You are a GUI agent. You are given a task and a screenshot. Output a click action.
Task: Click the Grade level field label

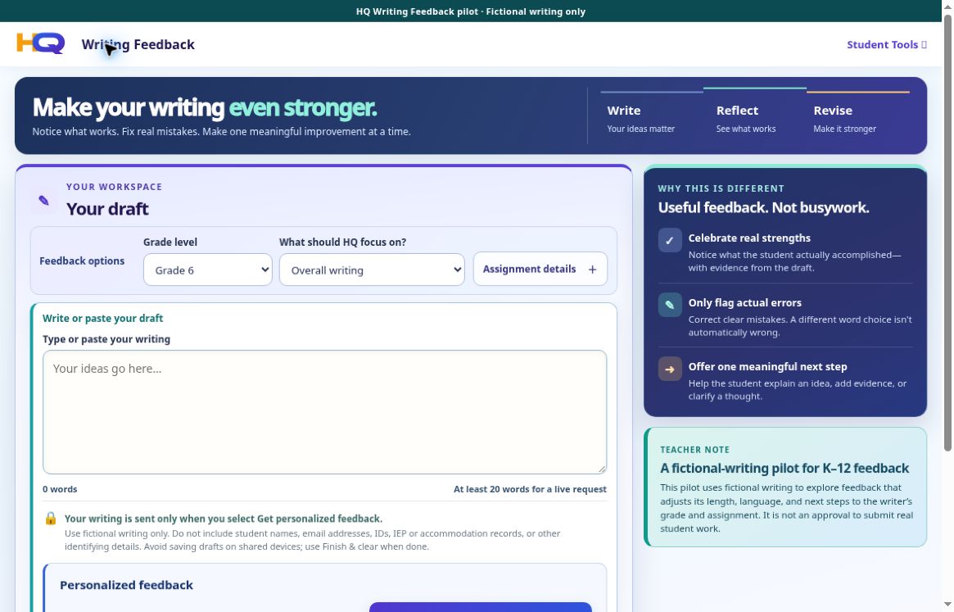point(170,242)
